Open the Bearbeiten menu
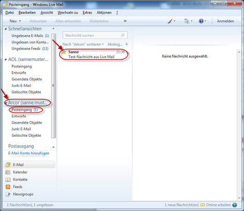Viewport: 244px width, 211px height. coord(27,12)
